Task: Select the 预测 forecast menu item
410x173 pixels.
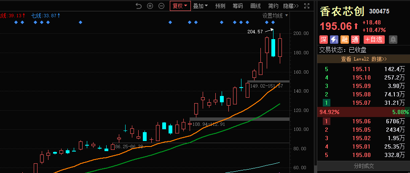Action: click(220, 5)
